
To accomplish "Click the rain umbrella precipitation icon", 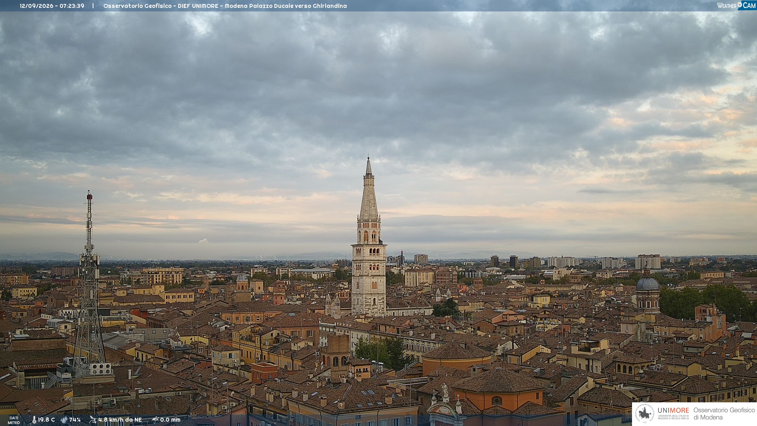I will point(155,420).
